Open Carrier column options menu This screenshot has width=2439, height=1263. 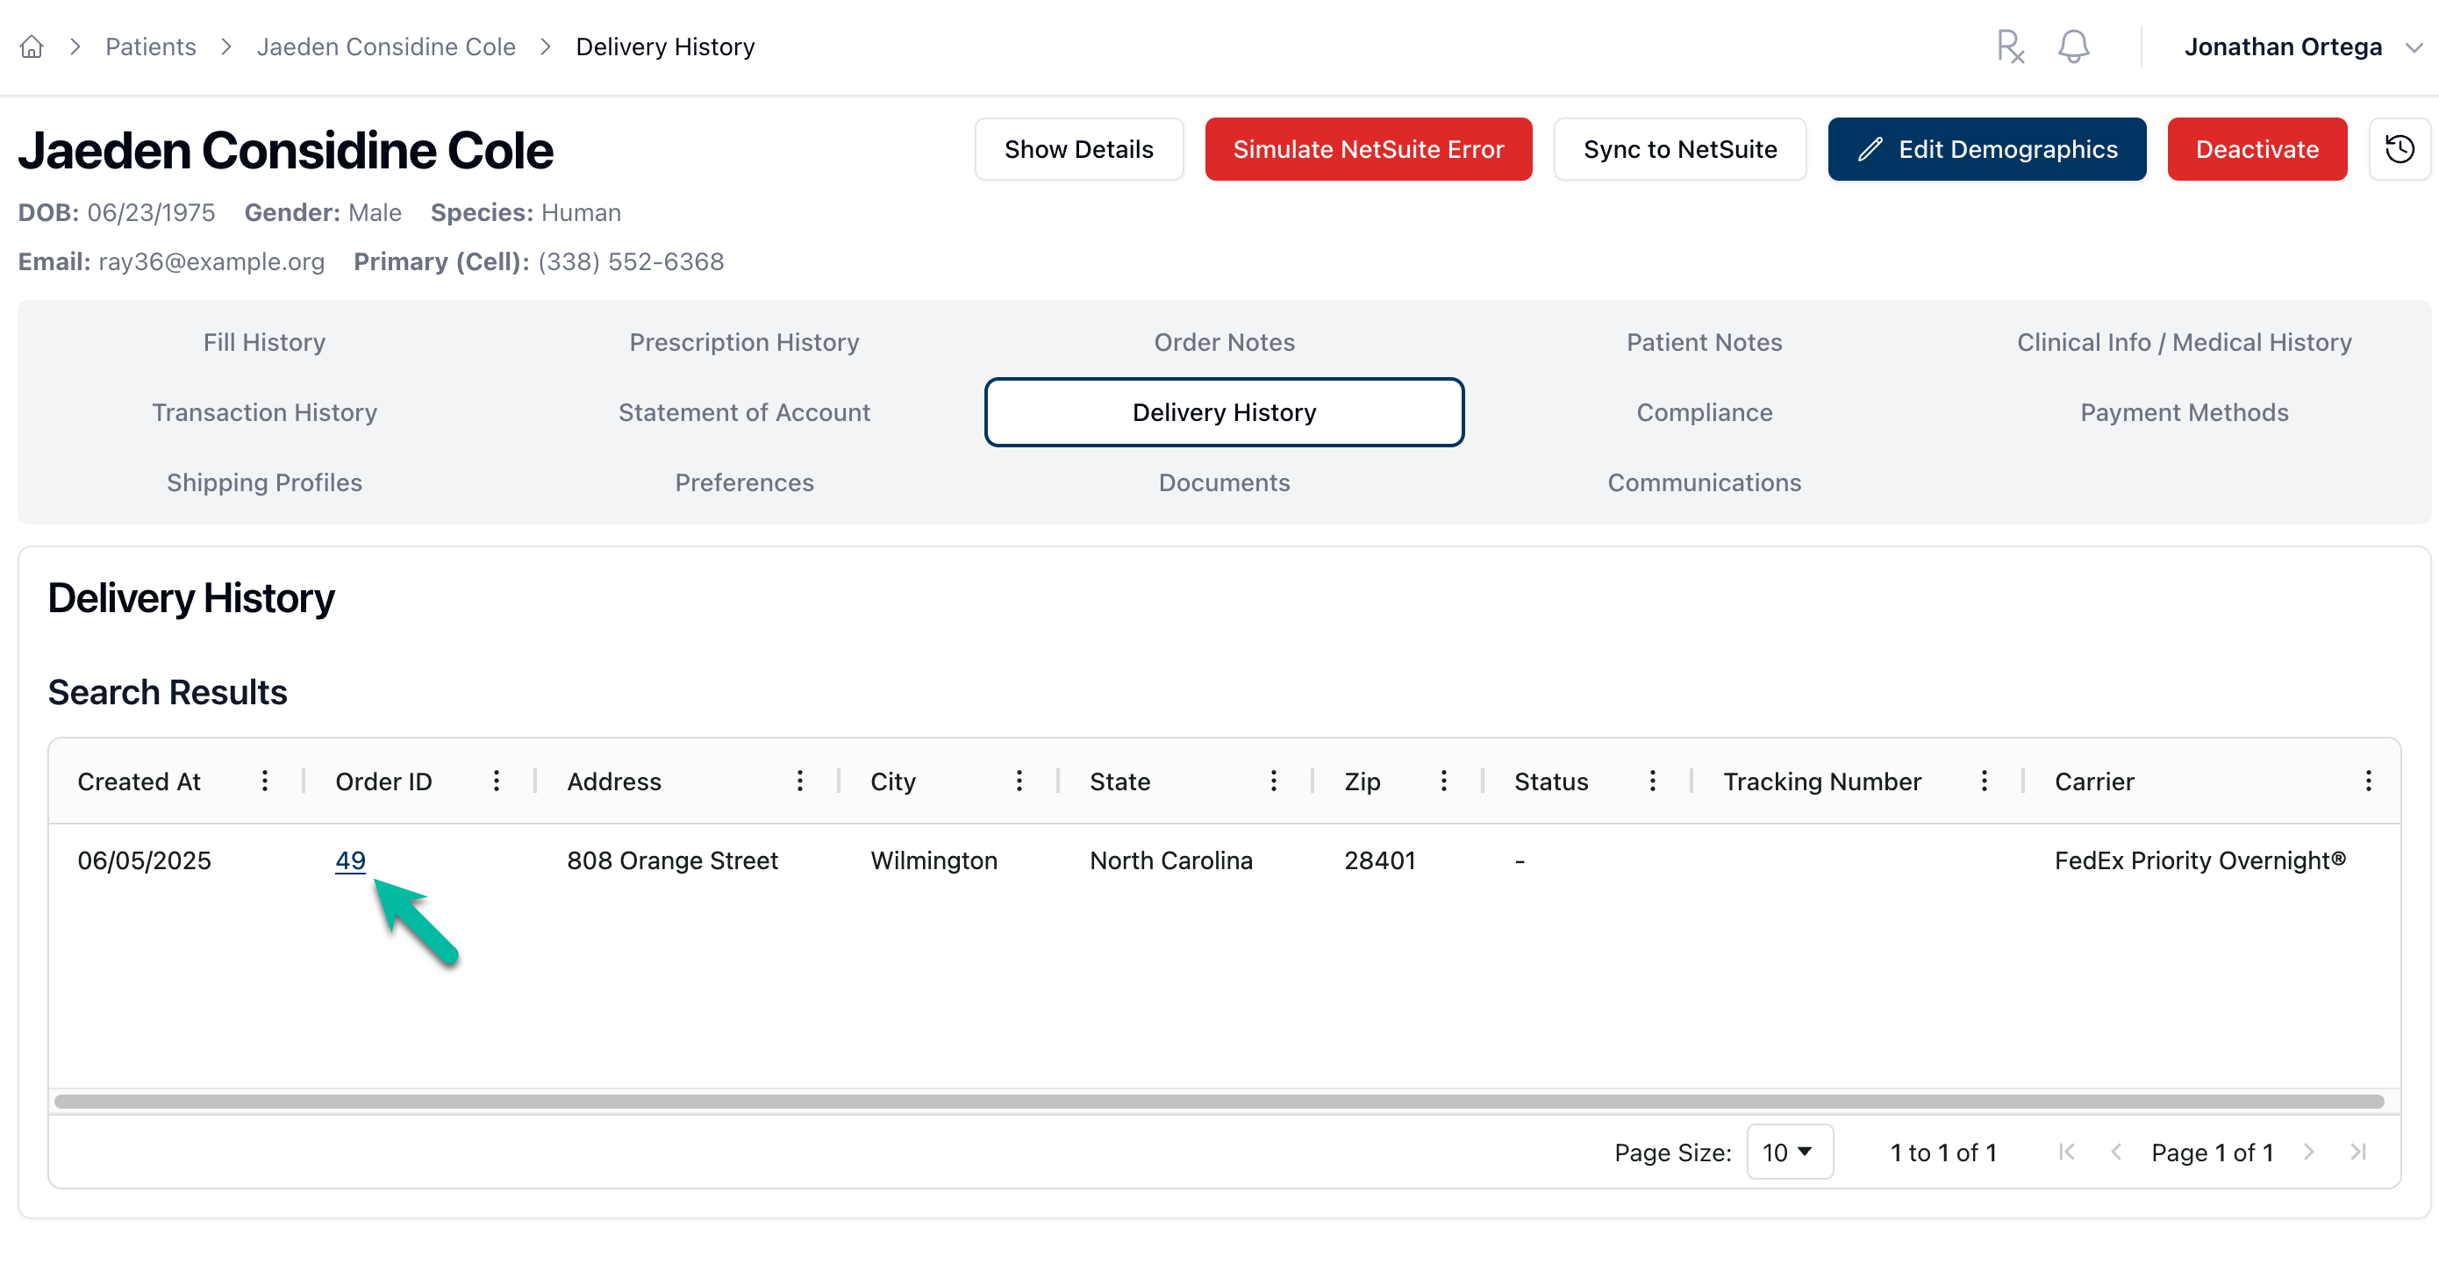tap(2368, 781)
